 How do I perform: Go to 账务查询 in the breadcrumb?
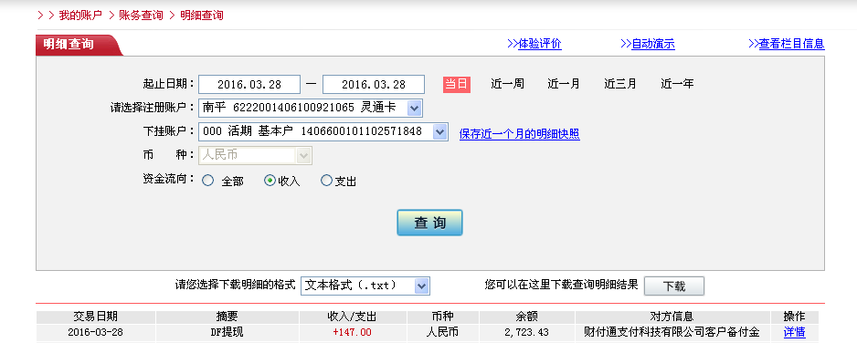coord(141,16)
